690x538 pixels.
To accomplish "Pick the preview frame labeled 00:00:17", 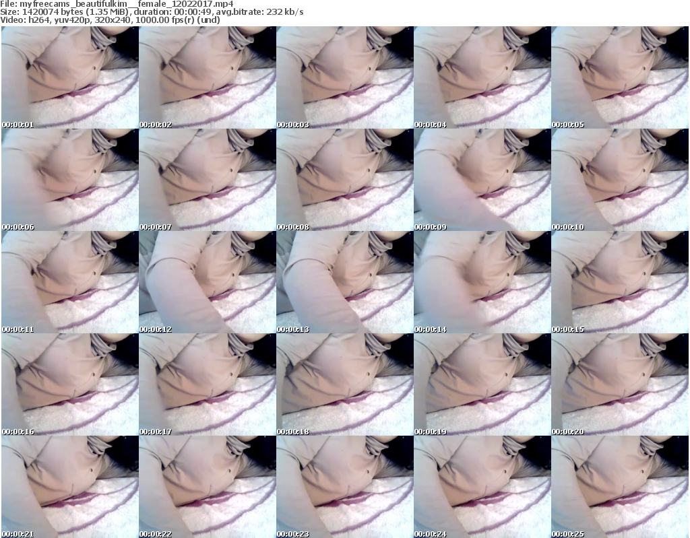I will tap(208, 385).
